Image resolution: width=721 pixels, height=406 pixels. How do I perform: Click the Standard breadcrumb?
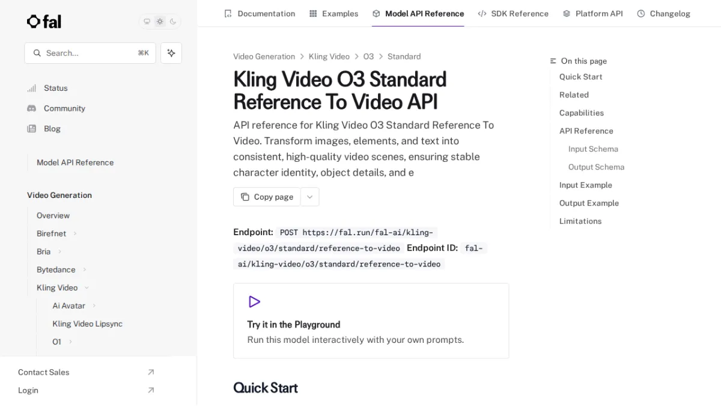(x=404, y=57)
